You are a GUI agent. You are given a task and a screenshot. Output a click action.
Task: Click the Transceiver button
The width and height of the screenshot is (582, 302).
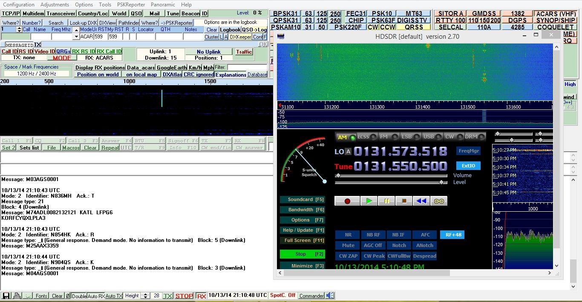(61, 13)
